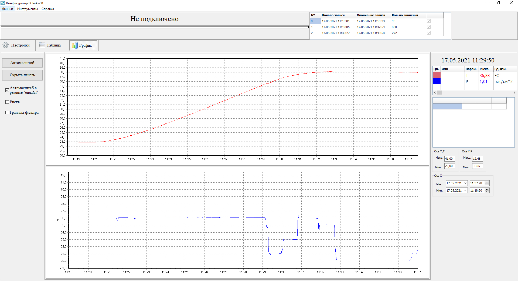Enable the Границы фильтра checkbox
This screenshot has height=281, width=518.
tap(7, 112)
